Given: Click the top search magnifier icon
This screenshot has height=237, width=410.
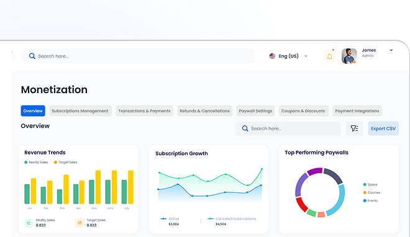Looking at the screenshot, I should click(x=32, y=56).
